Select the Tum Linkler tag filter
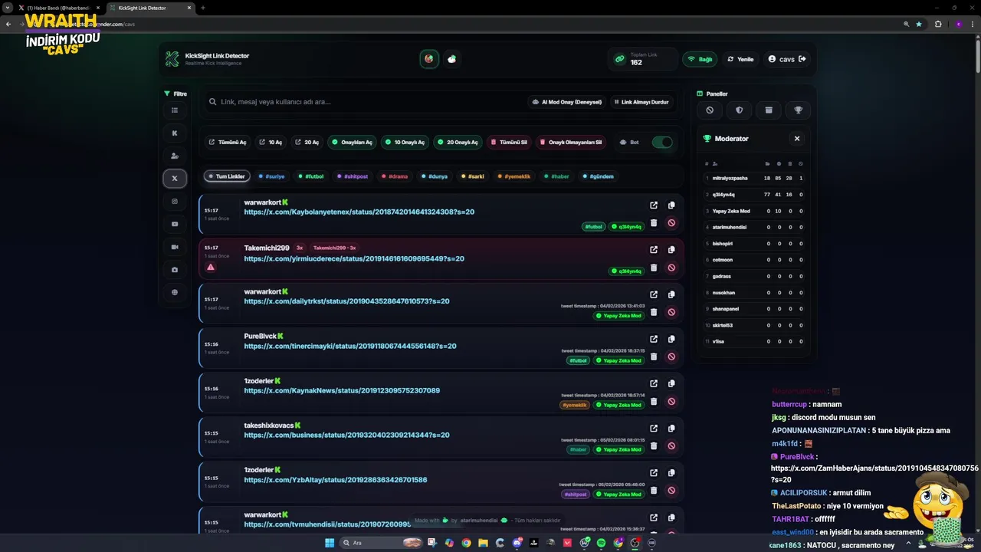 click(228, 176)
